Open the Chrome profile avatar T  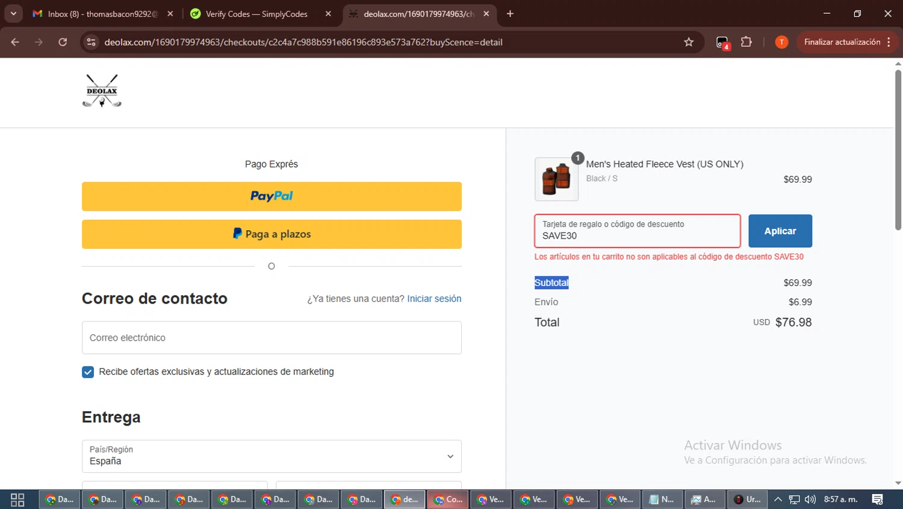click(x=781, y=42)
